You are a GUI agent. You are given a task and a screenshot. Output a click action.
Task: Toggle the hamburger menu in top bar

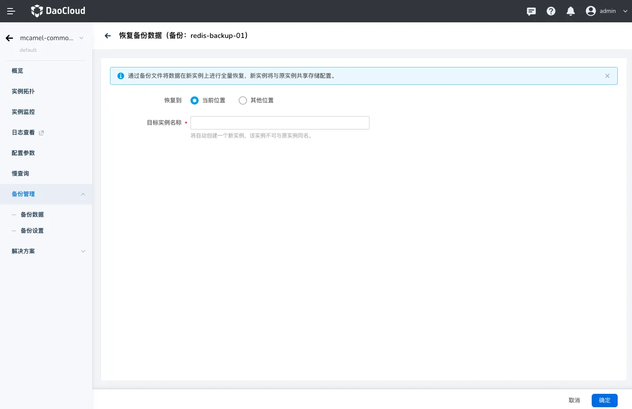coord(11,11)
